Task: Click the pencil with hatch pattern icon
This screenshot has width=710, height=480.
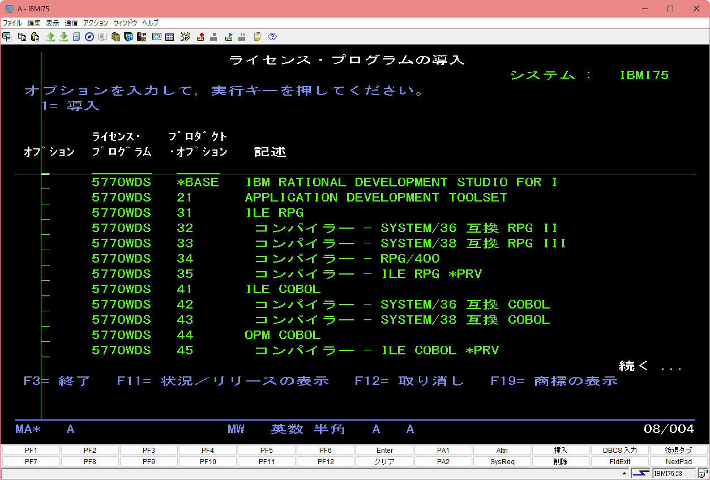Action: click(185, 37)
